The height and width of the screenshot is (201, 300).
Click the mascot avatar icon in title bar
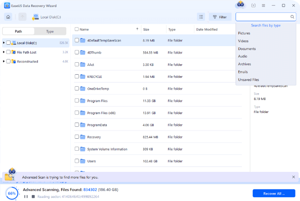pyautogui.click(x=240, y=5)
